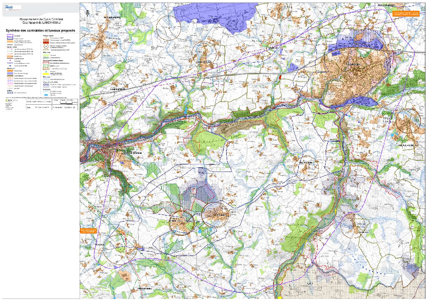427x301 pixels.
Task: Click the RTE logo in the legend header
Action: point(9,7)
